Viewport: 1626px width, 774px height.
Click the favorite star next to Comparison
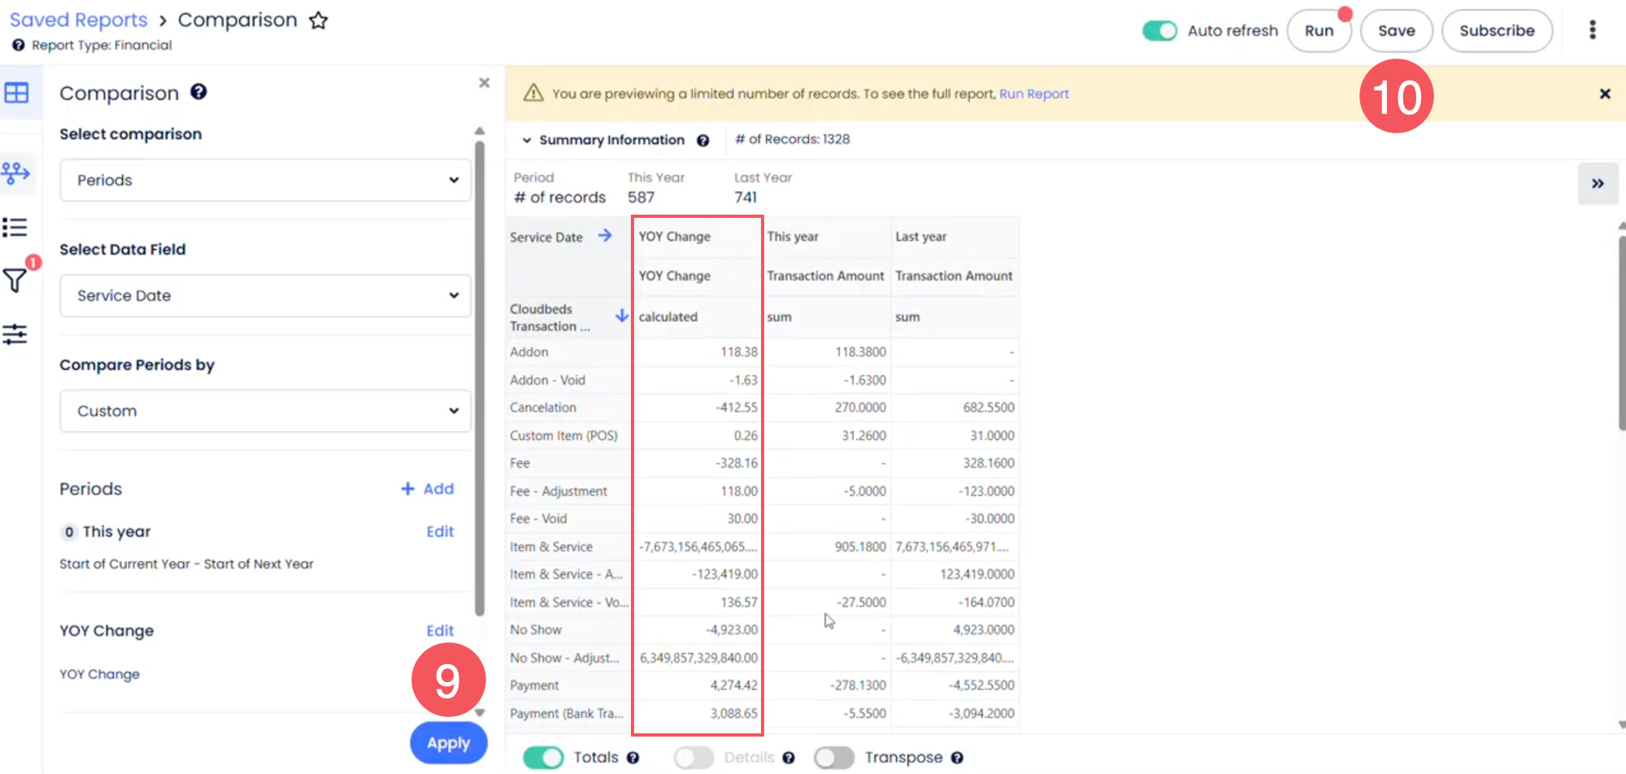(318, 20)
